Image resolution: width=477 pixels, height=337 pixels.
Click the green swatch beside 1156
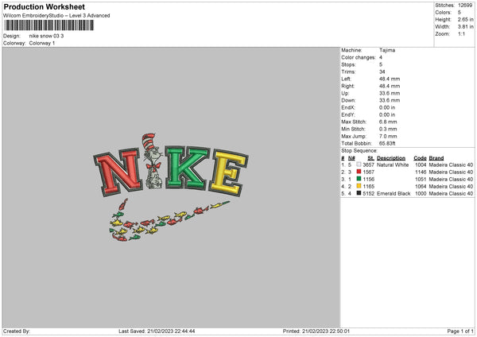pyautogui.click(x=359, y=179)
